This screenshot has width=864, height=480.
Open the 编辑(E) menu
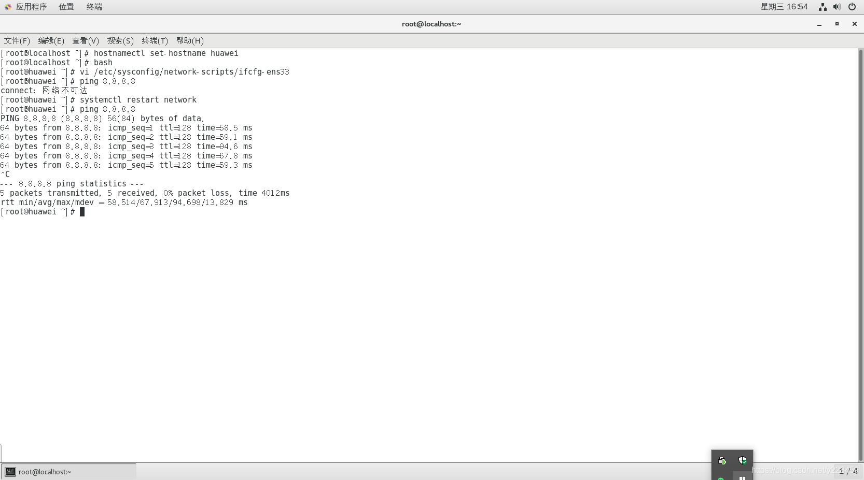pos(51,40)
